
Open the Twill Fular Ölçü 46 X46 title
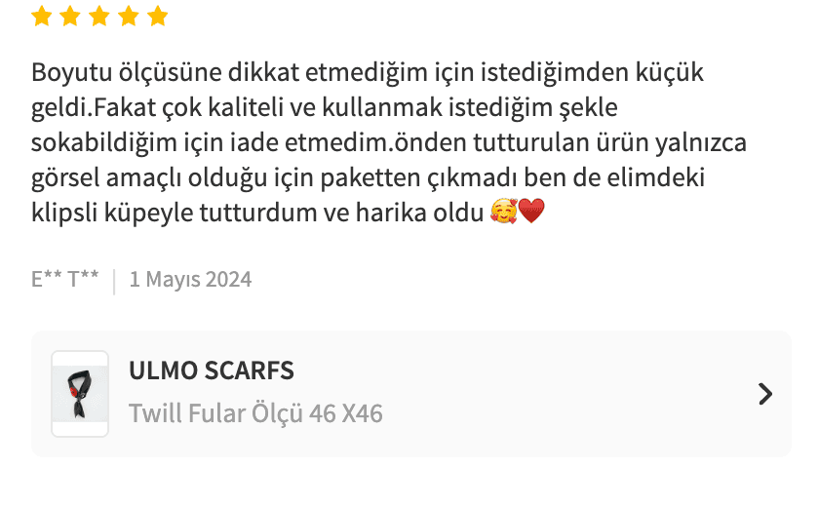coord(255,413)
